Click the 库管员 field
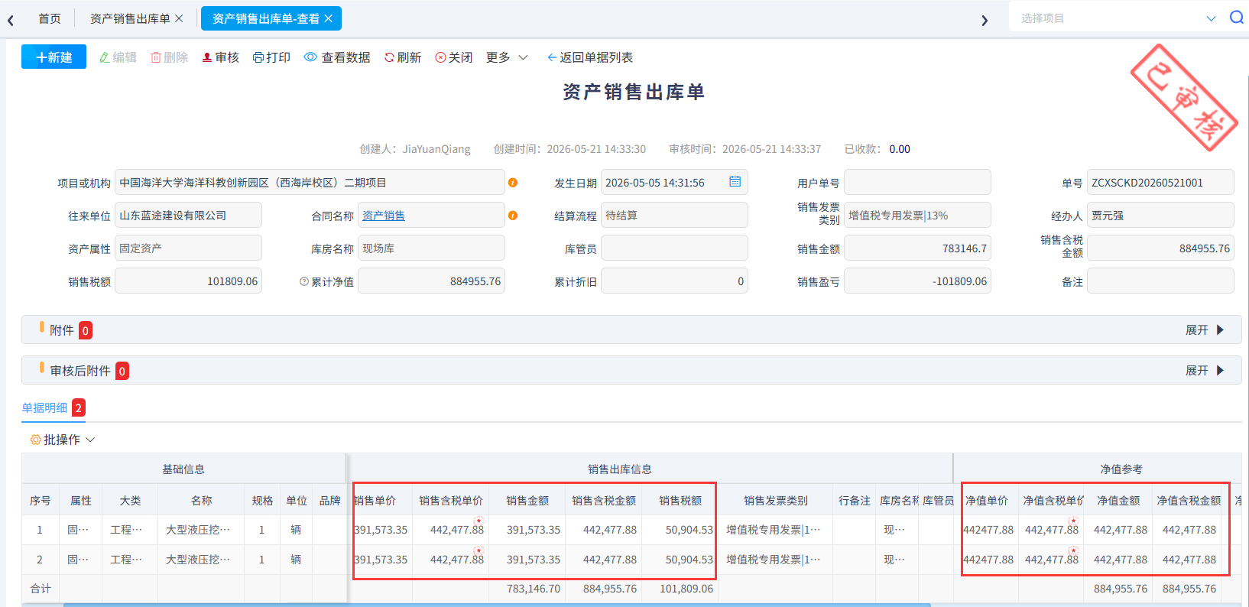Screen dimensions: 1249x607 coord(674,248)
